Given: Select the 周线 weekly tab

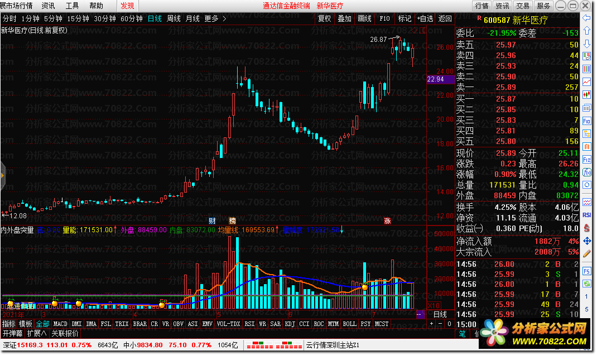Looking at the screenshot, I should coord(174,18).
